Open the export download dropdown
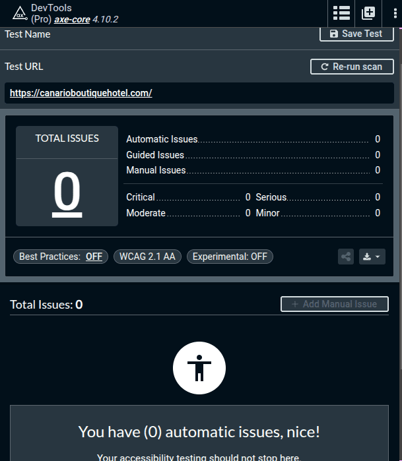 pos(372,257)
